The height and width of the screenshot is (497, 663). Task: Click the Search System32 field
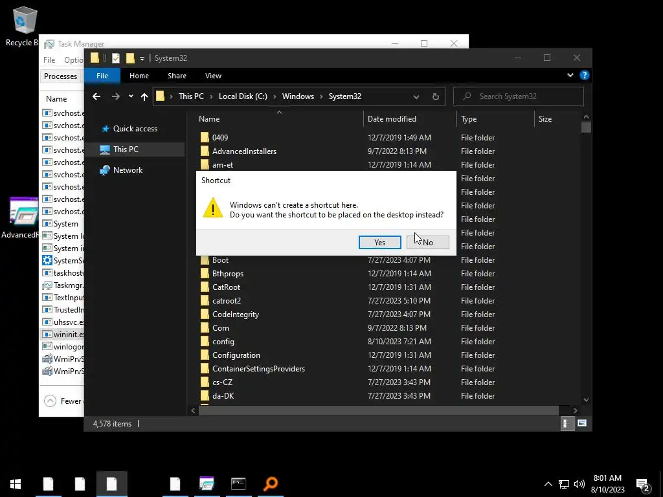pos(519,96)
